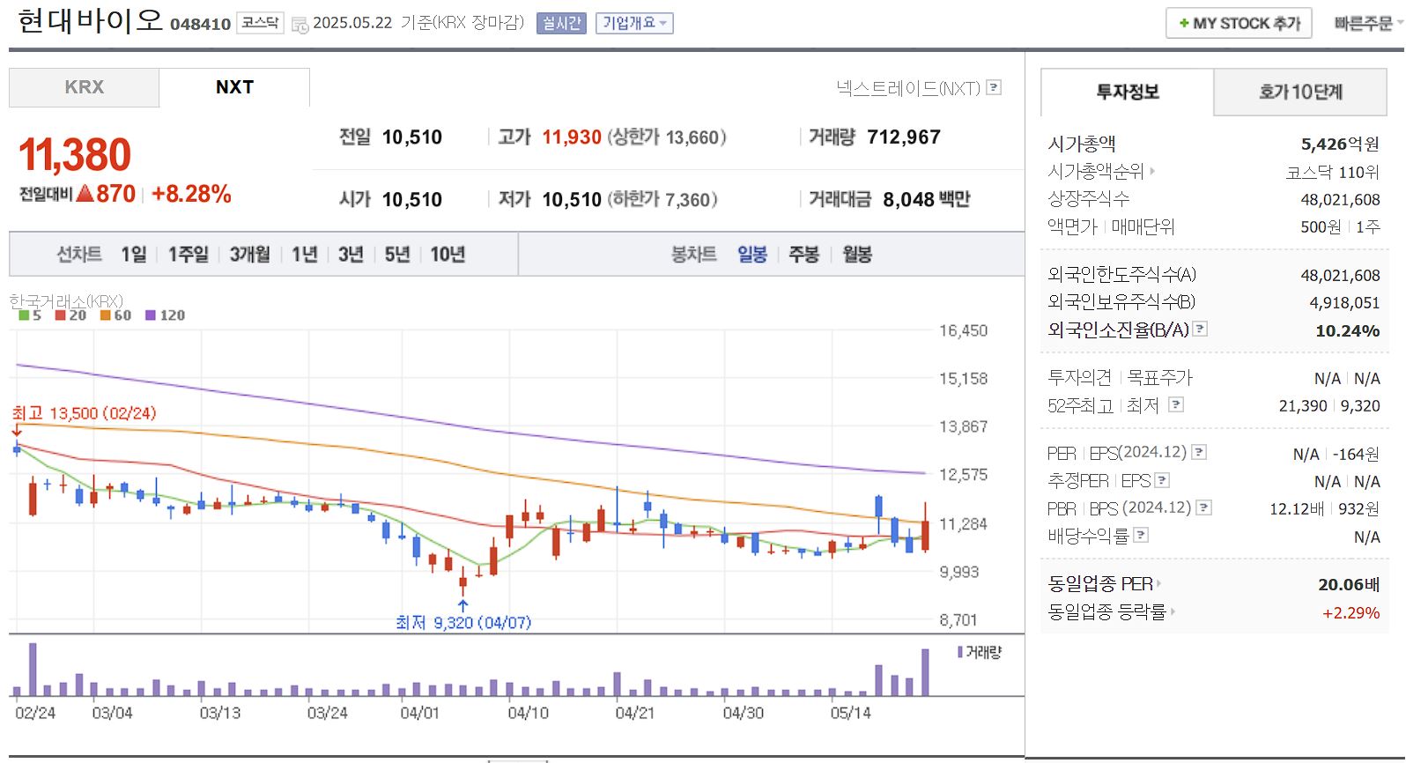Open the 넥스트레이드(NXT) help icon

tap(994, 87)
